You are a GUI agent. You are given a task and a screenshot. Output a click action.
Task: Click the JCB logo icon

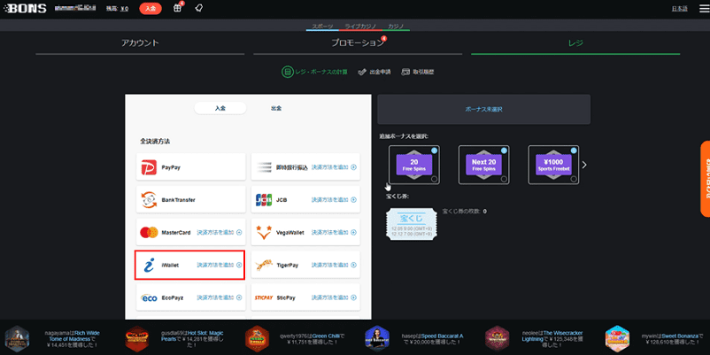click(264, 200)
